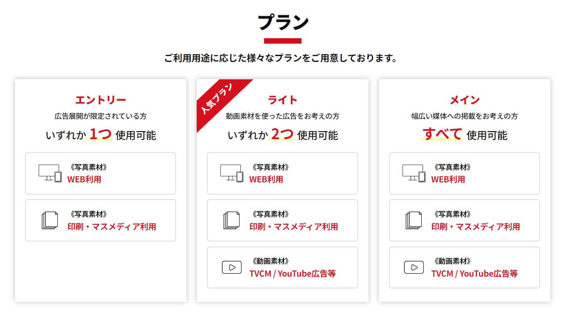Choose WEB利用 in the Entry plan
Screen dimensions: 566x314
(84, 179)
